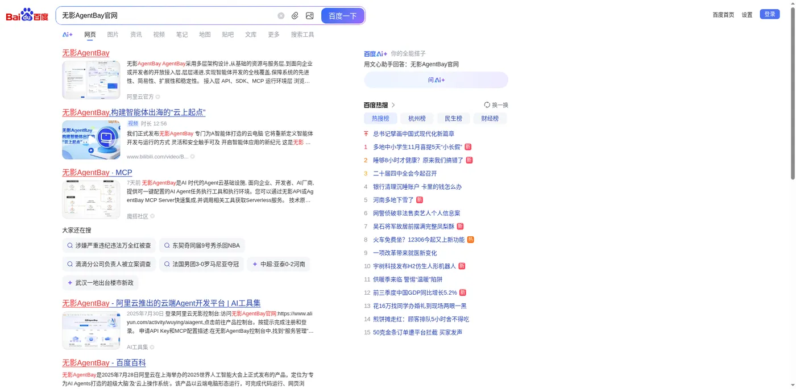Switch to 图片 tab

113,35
